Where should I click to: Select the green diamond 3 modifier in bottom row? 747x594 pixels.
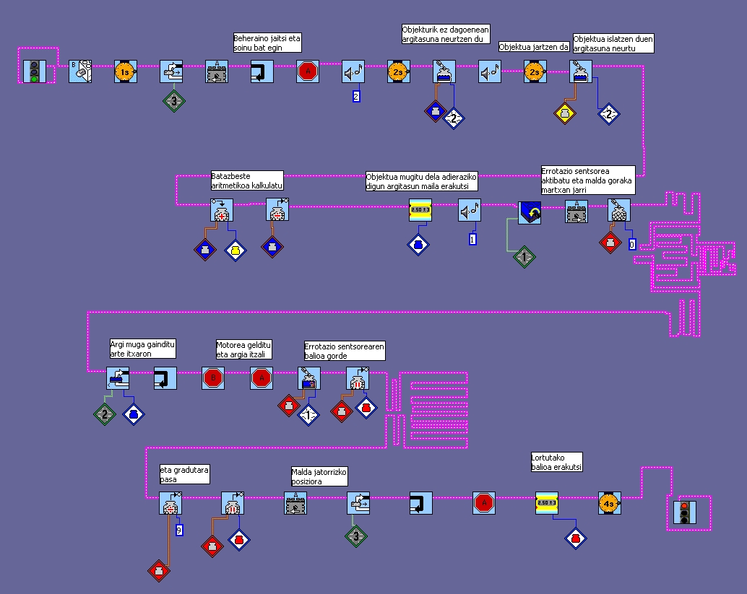[356, 536]
